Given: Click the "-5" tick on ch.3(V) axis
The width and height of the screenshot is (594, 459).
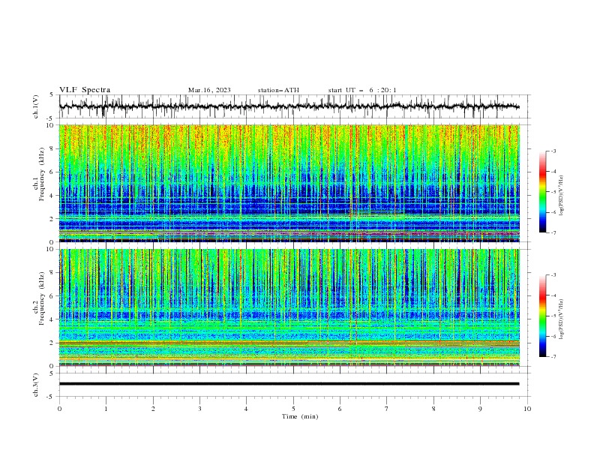Looking at the screenshot, I should [51, 397].
